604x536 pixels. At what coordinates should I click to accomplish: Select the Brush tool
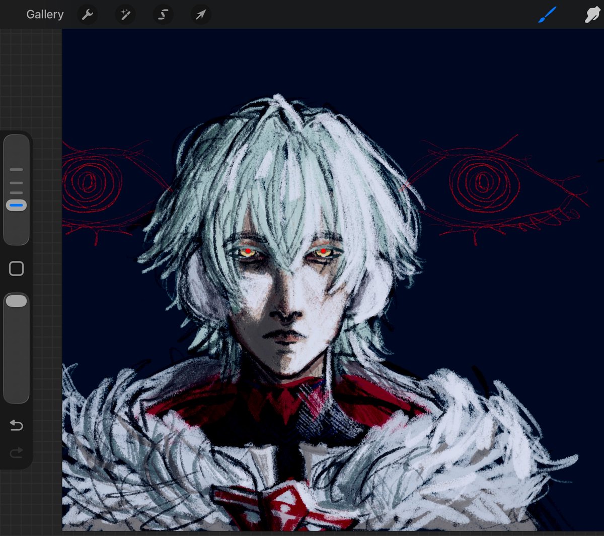548,15
